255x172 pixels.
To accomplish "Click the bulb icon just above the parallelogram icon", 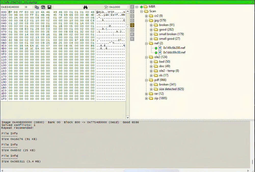I will pos(132,16).
